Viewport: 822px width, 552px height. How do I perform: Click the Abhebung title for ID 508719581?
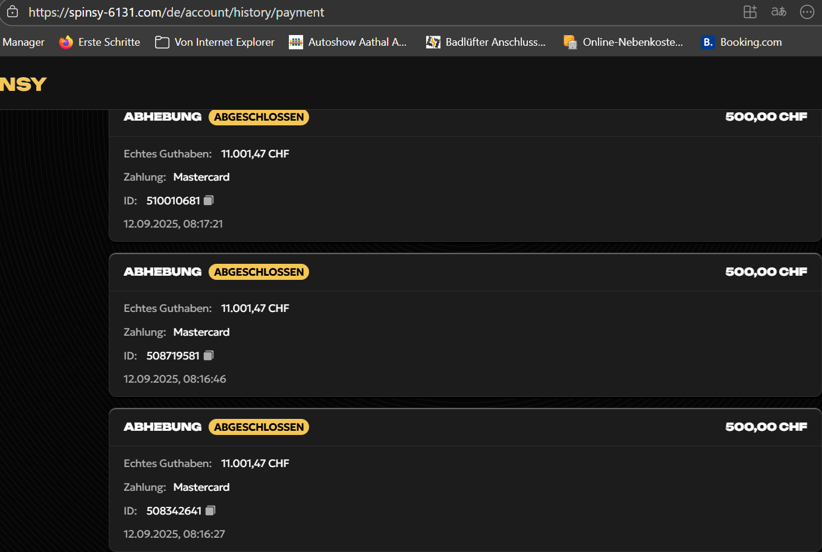click(x=162, y=272)
